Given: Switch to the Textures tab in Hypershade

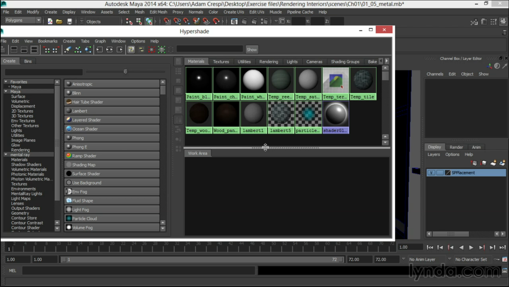Looking at the screenshot, I should pos(221,62).
